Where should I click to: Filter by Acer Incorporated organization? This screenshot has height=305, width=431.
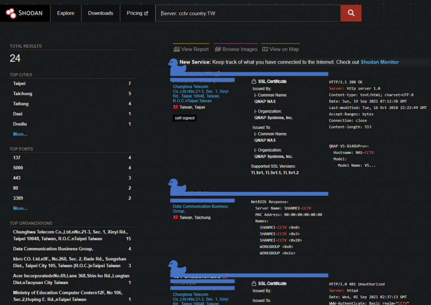click(71, 279)
